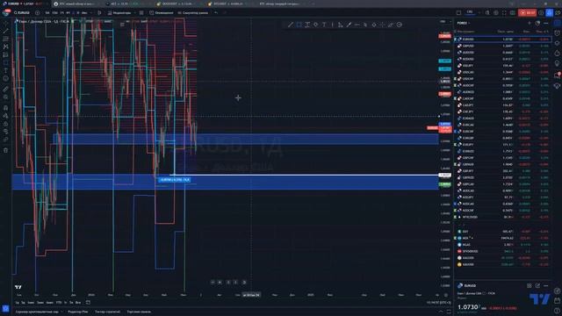Viewport: 562px width, 316px height.
Task: Open quick search in top toolbar
Action: pyautogui.click(x=487, y=13)
